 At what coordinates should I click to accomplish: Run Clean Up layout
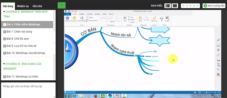154,19
